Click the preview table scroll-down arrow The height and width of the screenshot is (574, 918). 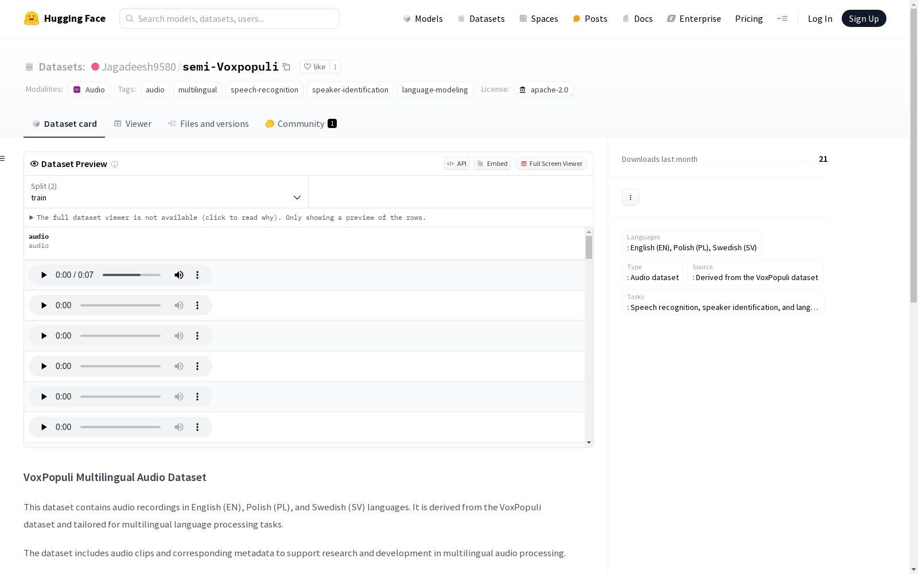coord(589,443)
